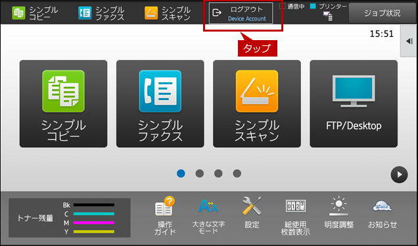Select シンプルスキャン shortcut in top bar
418x246 pixels.
tap(168, 13)
